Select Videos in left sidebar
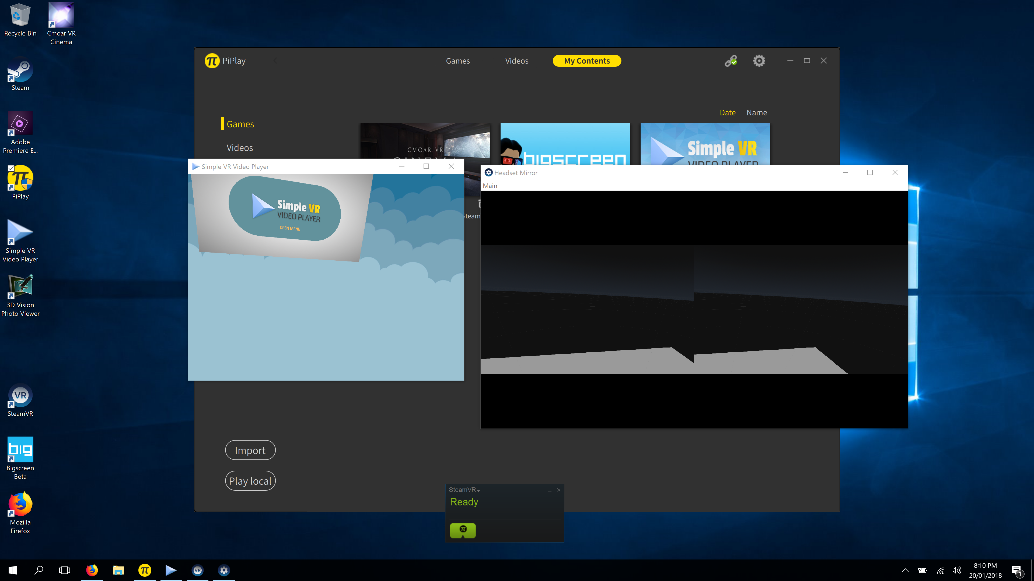This screenshot has height=581, width=1034. click(x=240, y=148)
